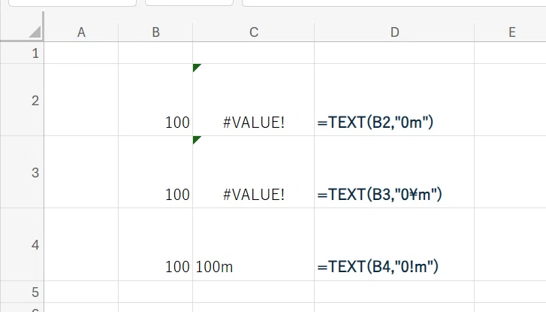Click cell D3 with TEXT(B3,"0¥m") formula
546x312 pixels.
[394, 172]
